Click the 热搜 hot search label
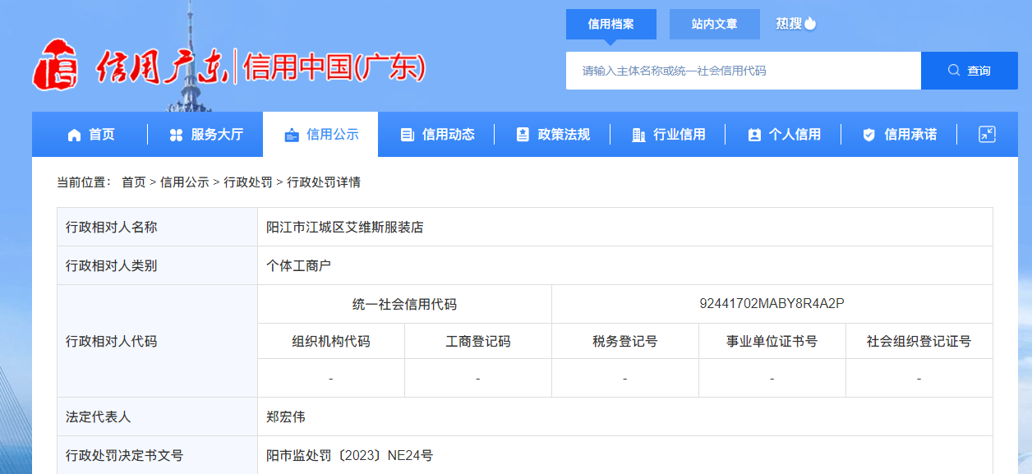 click(788, 24)
